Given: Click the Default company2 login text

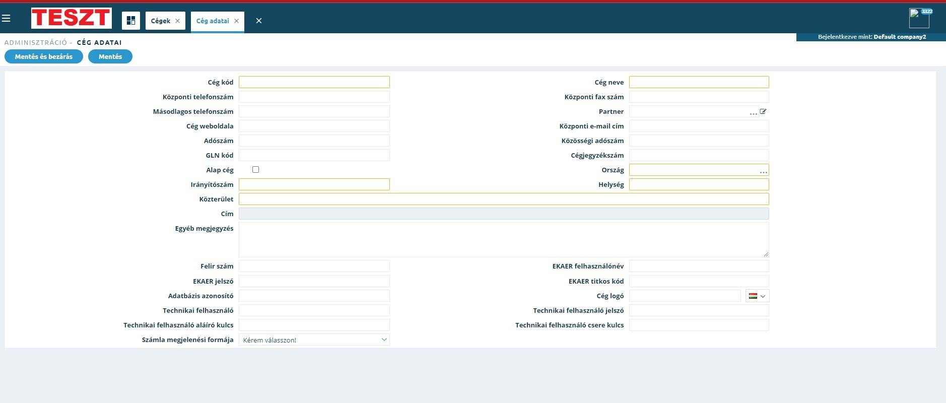Looking at the screenshot, I should click(900, 37).
